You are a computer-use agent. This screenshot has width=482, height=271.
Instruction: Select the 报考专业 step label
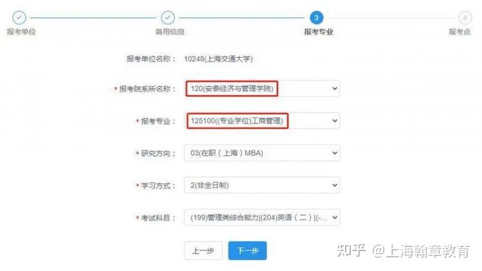(319, 31)
